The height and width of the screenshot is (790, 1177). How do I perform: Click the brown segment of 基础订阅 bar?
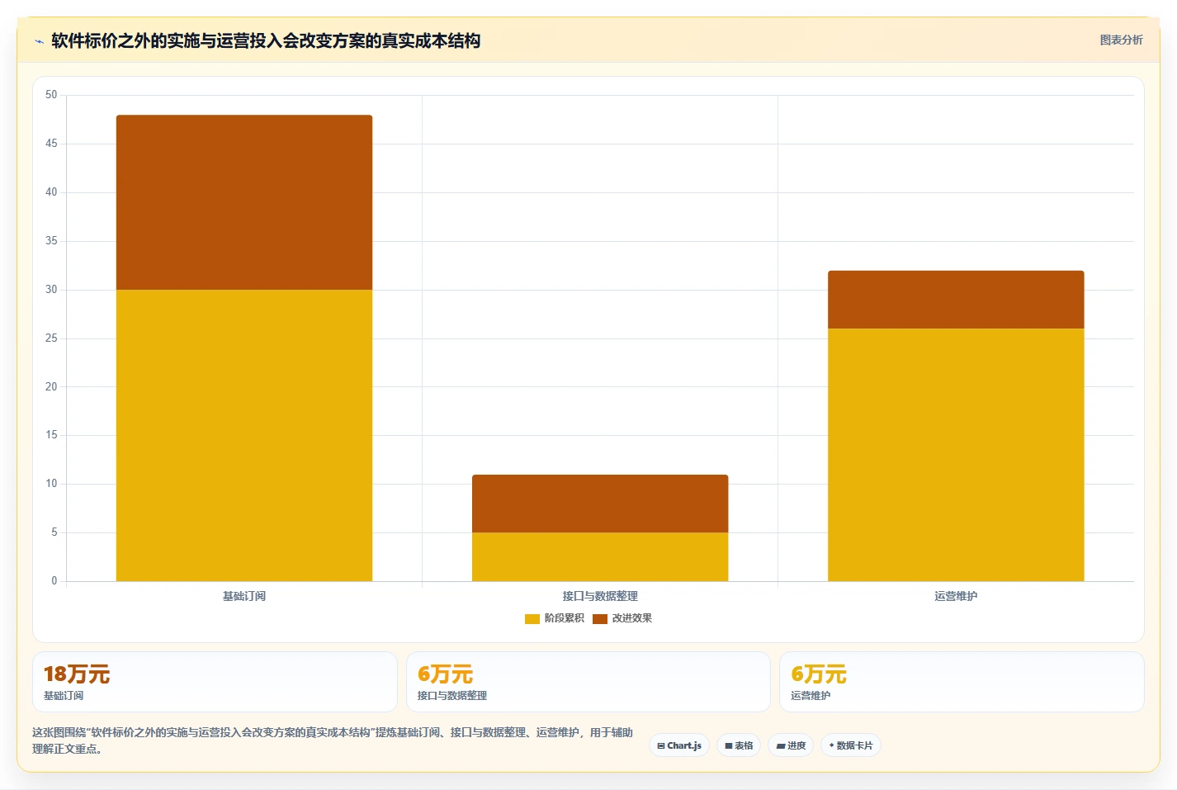tap(244, 202)
